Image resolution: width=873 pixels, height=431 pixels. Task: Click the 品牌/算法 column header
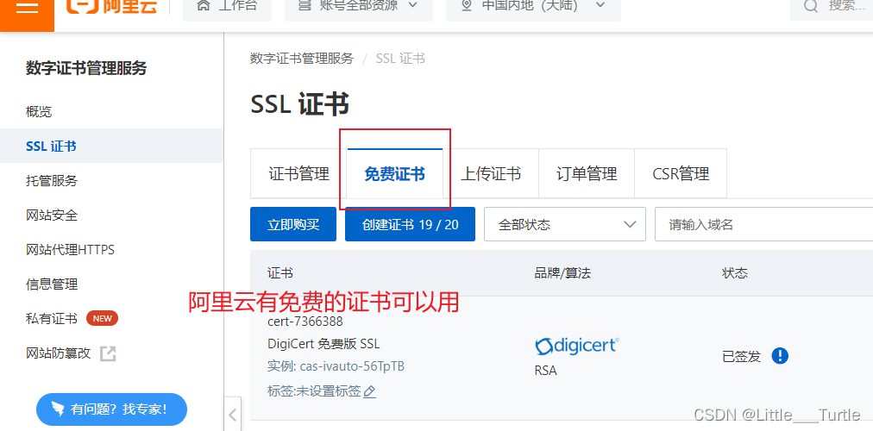(x=562, y=273)
